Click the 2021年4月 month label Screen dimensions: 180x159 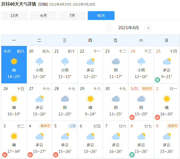pos(129,28)
